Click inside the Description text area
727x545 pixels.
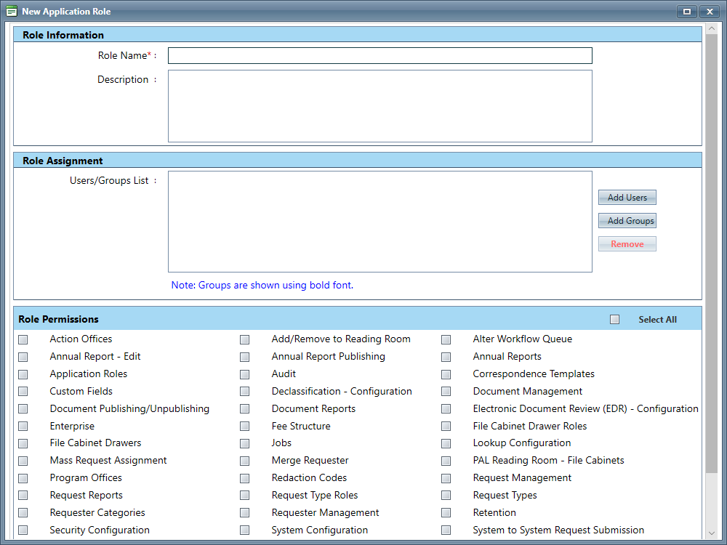click(379, 106)
